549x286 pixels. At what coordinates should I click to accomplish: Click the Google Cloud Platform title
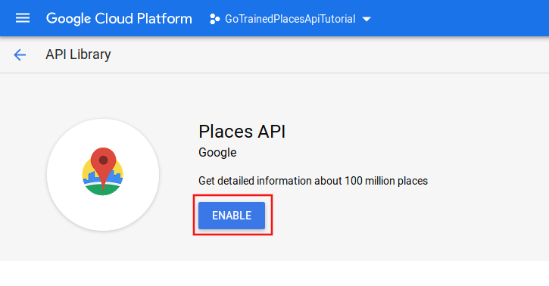pos(119,18)
